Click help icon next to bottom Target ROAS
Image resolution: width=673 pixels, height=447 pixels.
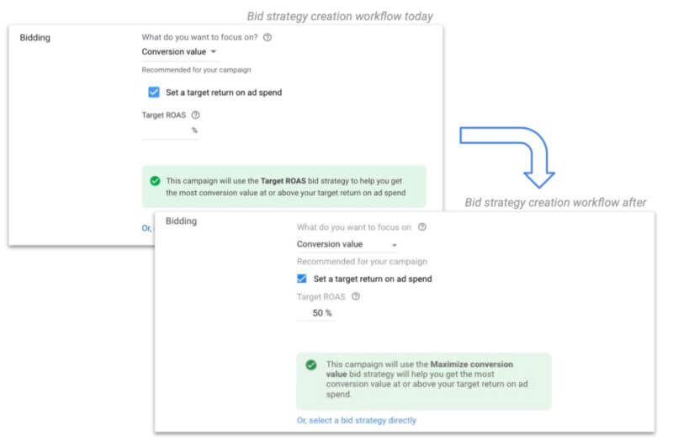[x=356, y=296]
